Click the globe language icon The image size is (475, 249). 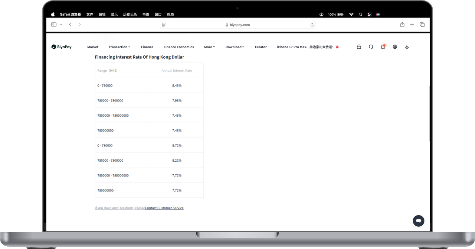(395, 47)
